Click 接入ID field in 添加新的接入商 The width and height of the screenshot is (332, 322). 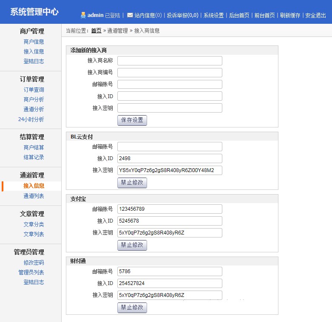(x=170, y=96)
